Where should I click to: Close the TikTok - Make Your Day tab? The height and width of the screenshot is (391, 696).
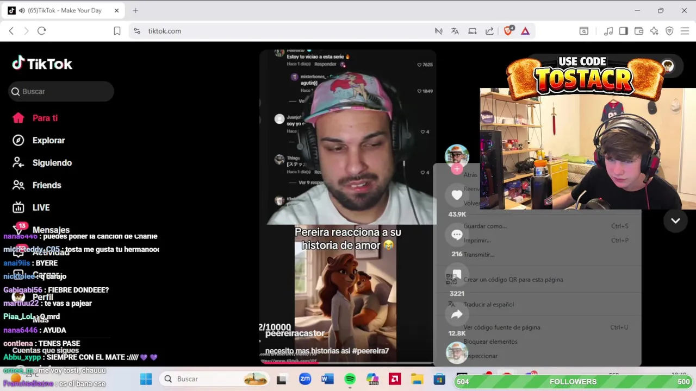pyautogui.click(x=116, y=10)
